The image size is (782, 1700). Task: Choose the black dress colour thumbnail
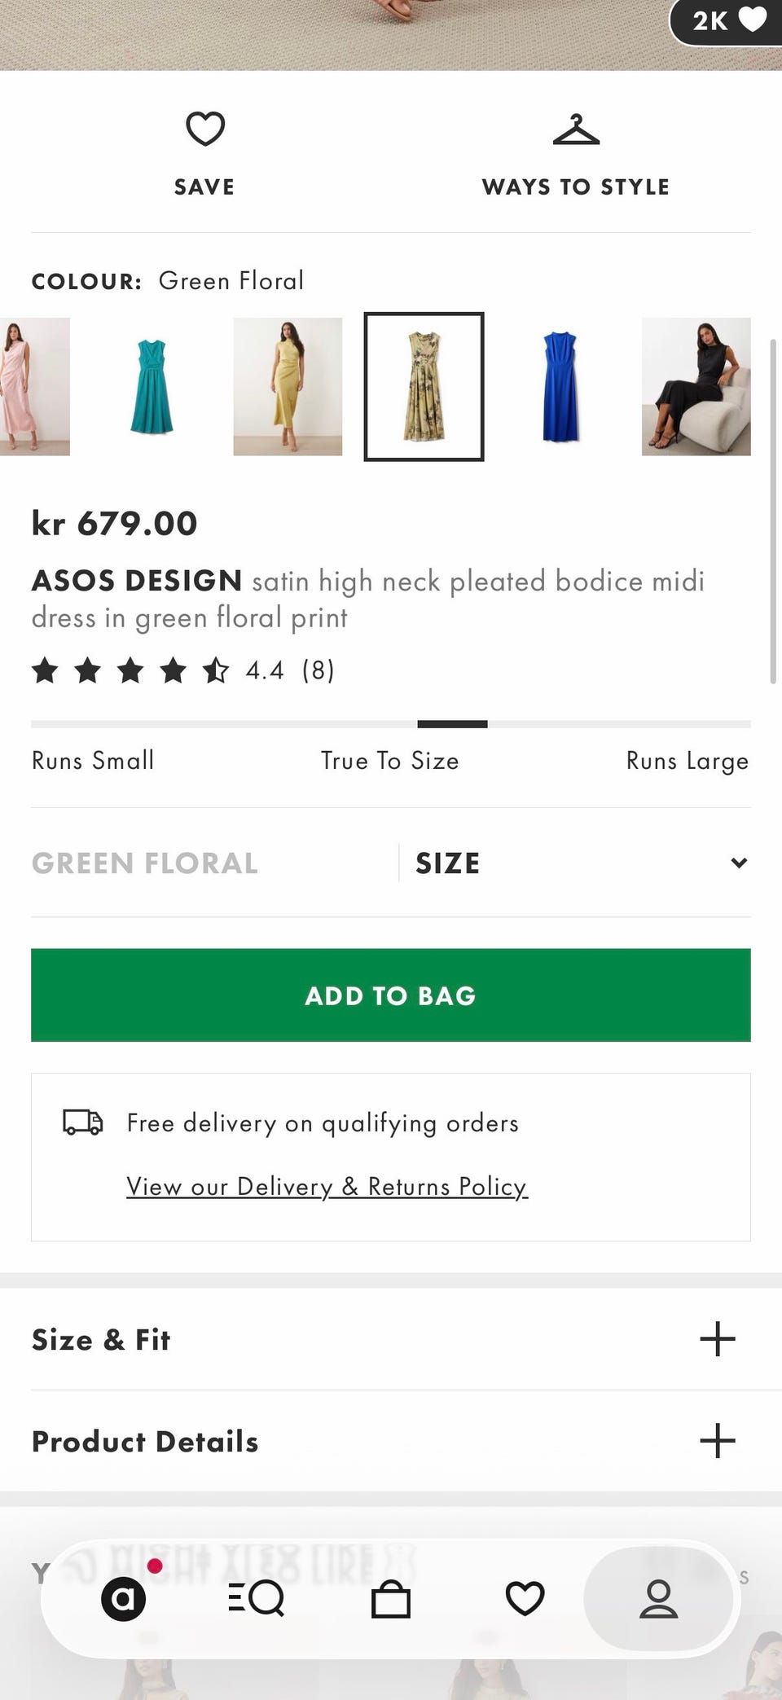[696, 387]
